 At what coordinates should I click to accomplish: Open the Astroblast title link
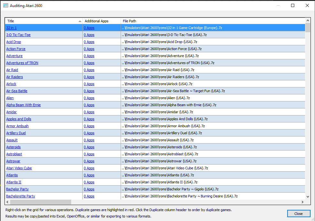tap(14, 154)
